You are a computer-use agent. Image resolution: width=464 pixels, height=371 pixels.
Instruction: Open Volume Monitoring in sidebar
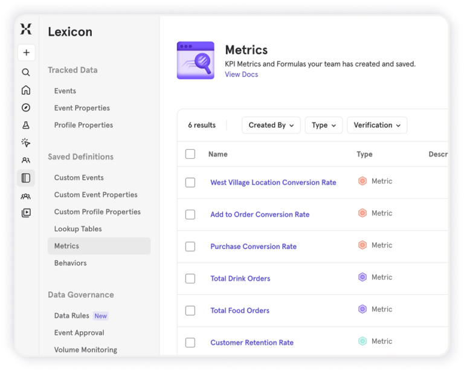tap(86, 350)
